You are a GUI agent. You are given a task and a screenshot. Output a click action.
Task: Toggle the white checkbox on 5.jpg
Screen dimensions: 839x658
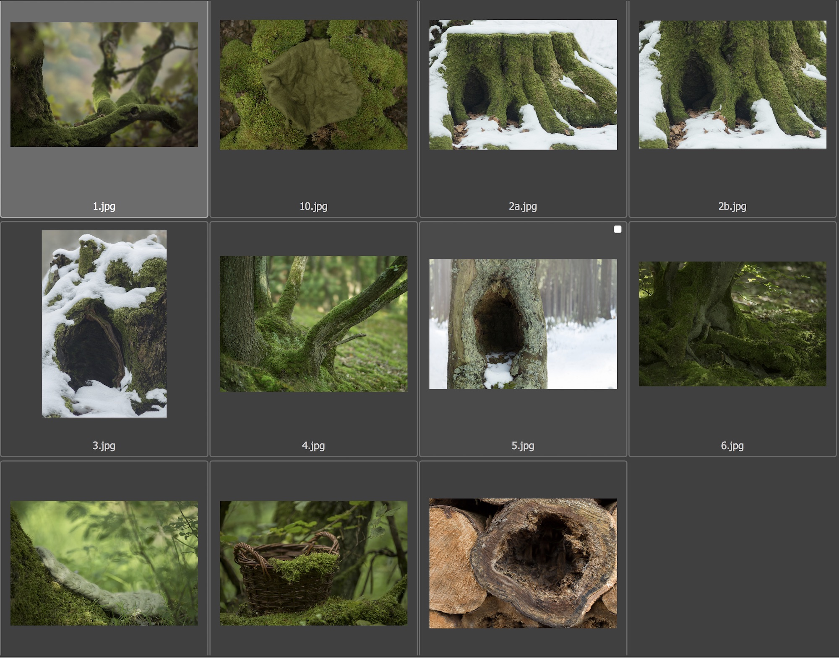[618, 229]
